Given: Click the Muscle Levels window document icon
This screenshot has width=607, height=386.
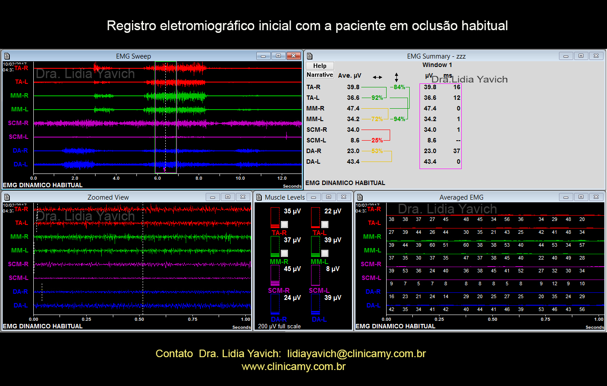Looking at the screenshot, I should [x=259, y=197].
